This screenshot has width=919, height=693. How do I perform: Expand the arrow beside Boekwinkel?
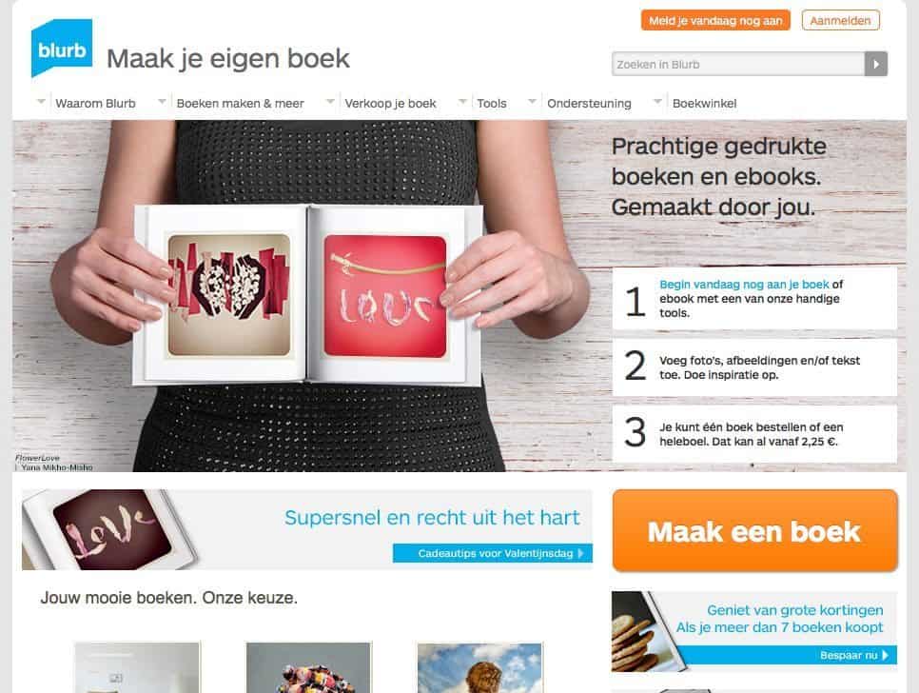[x=657, y=102]
